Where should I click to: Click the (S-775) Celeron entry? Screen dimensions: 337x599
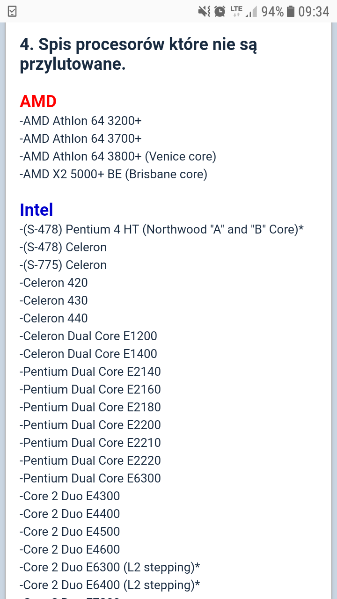[63, 265]
